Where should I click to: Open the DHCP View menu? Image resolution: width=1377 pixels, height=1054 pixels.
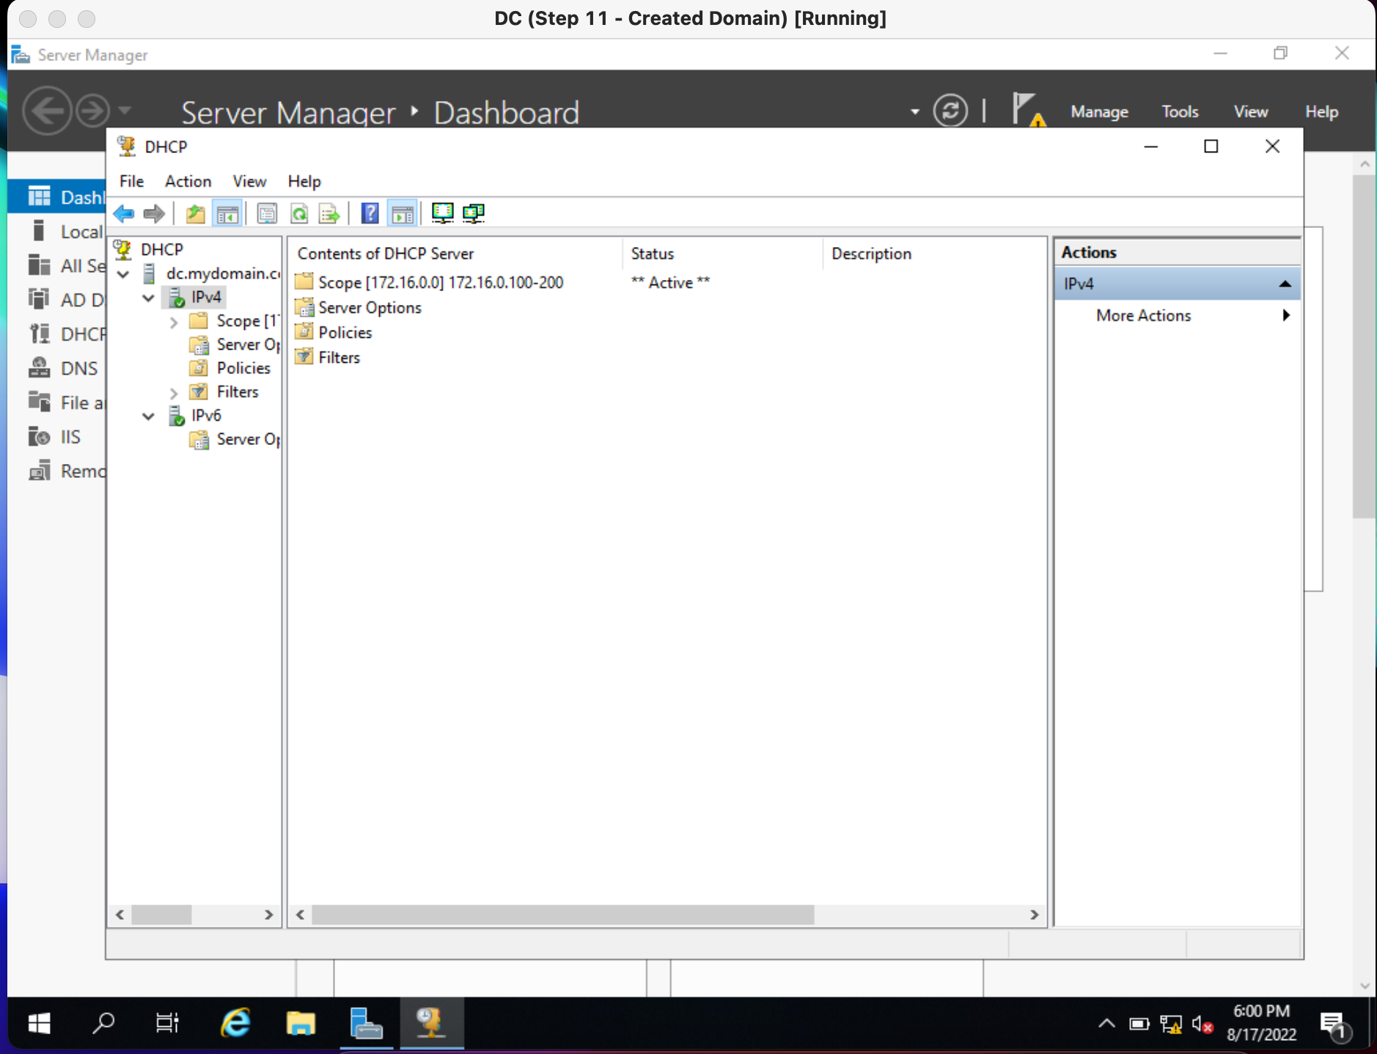(249, 181)
